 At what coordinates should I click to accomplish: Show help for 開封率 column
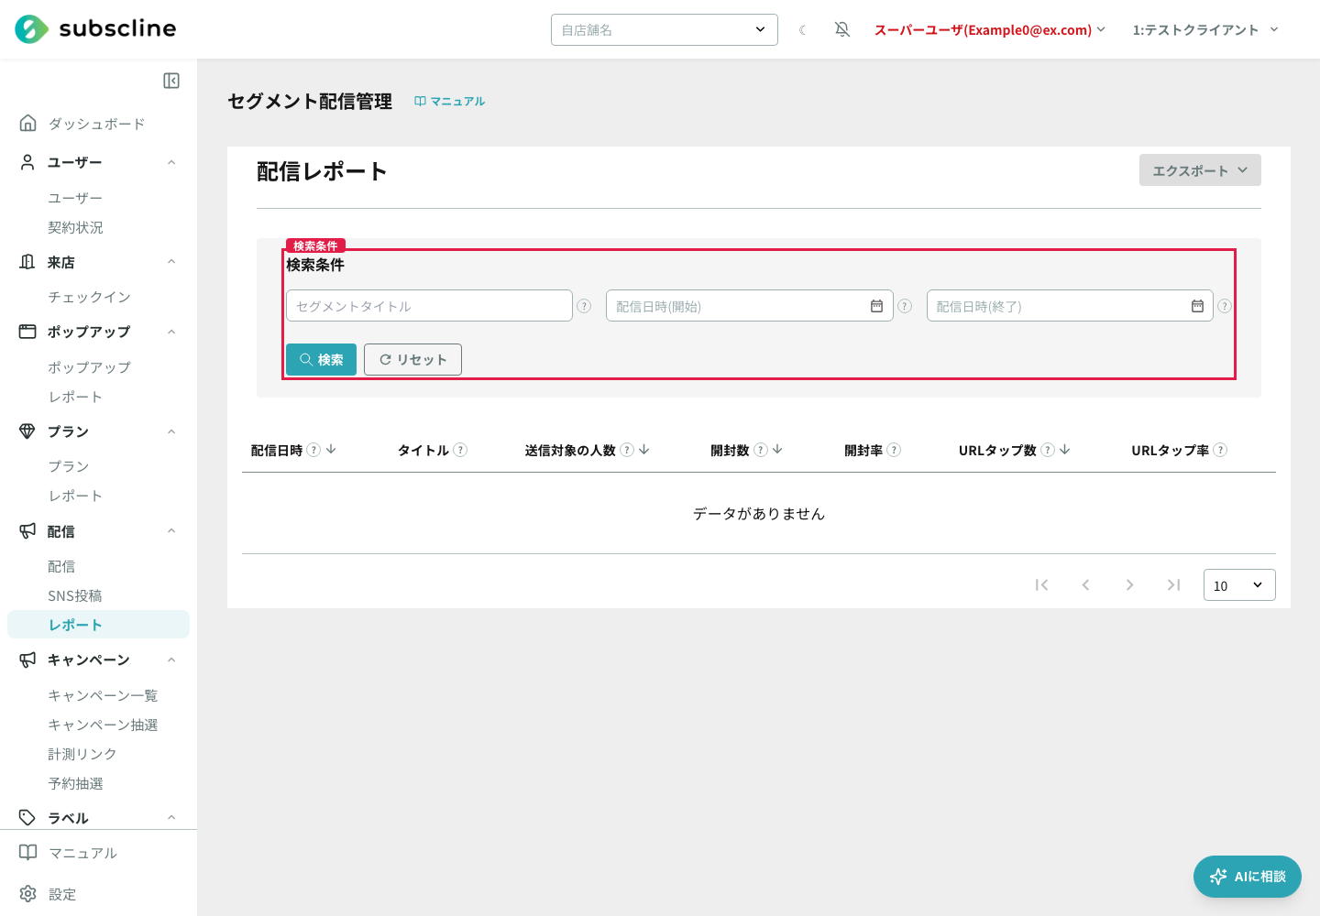894,450
